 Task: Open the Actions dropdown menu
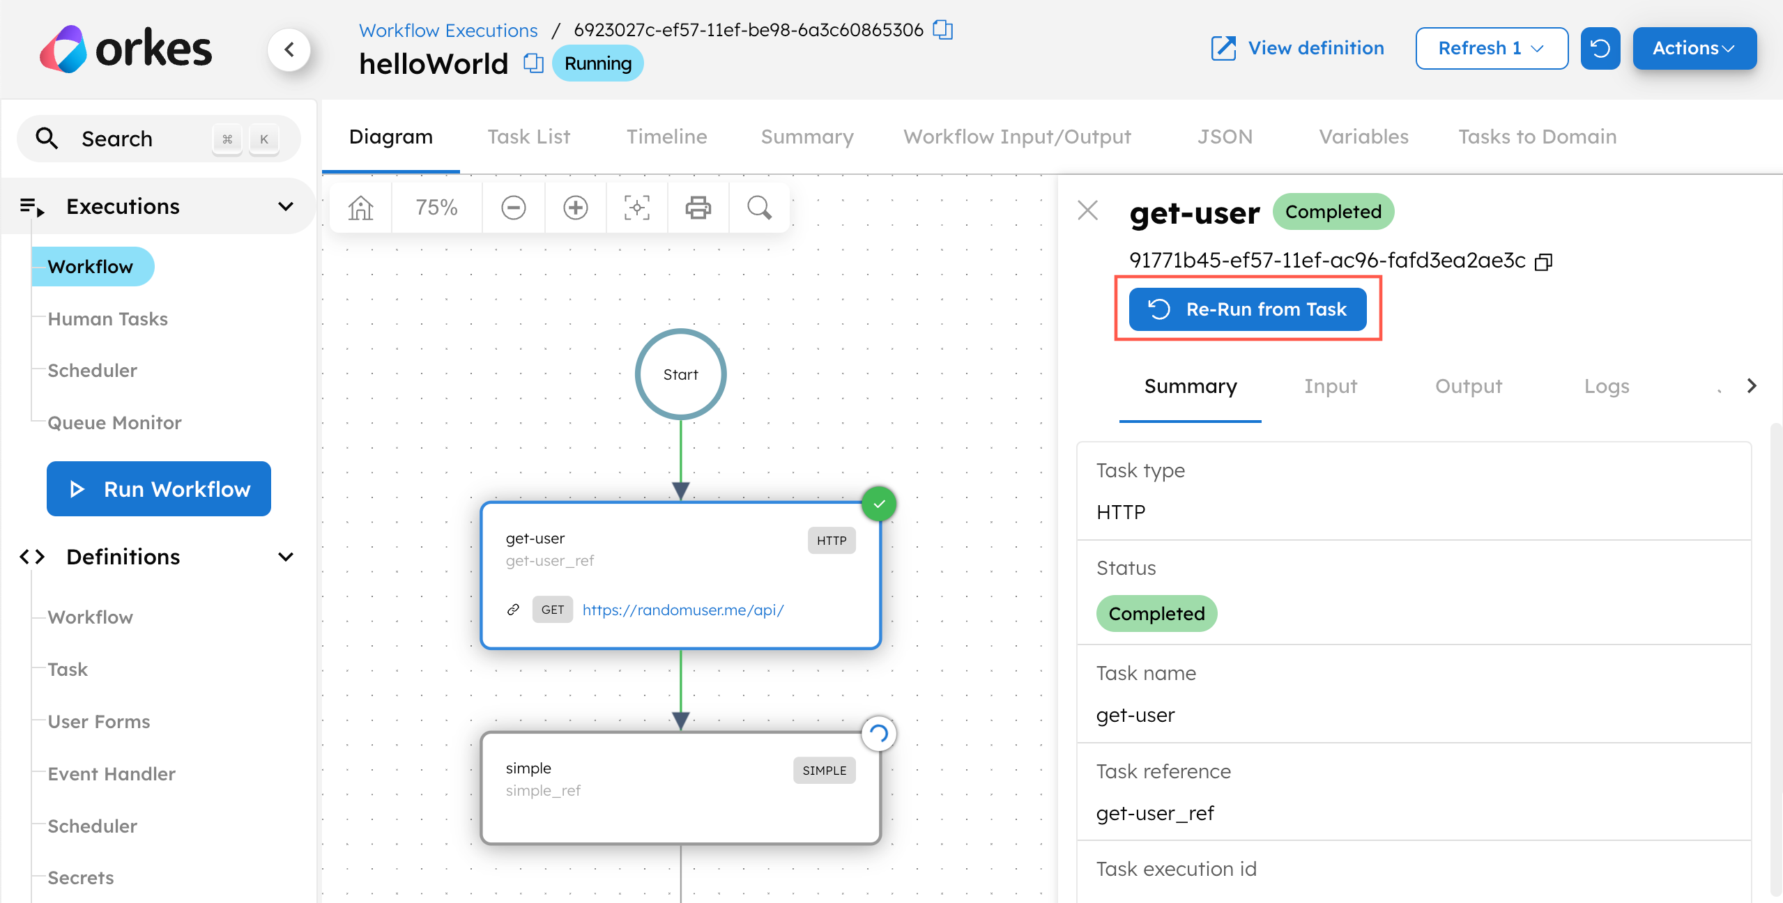(x=1694, y=48)
